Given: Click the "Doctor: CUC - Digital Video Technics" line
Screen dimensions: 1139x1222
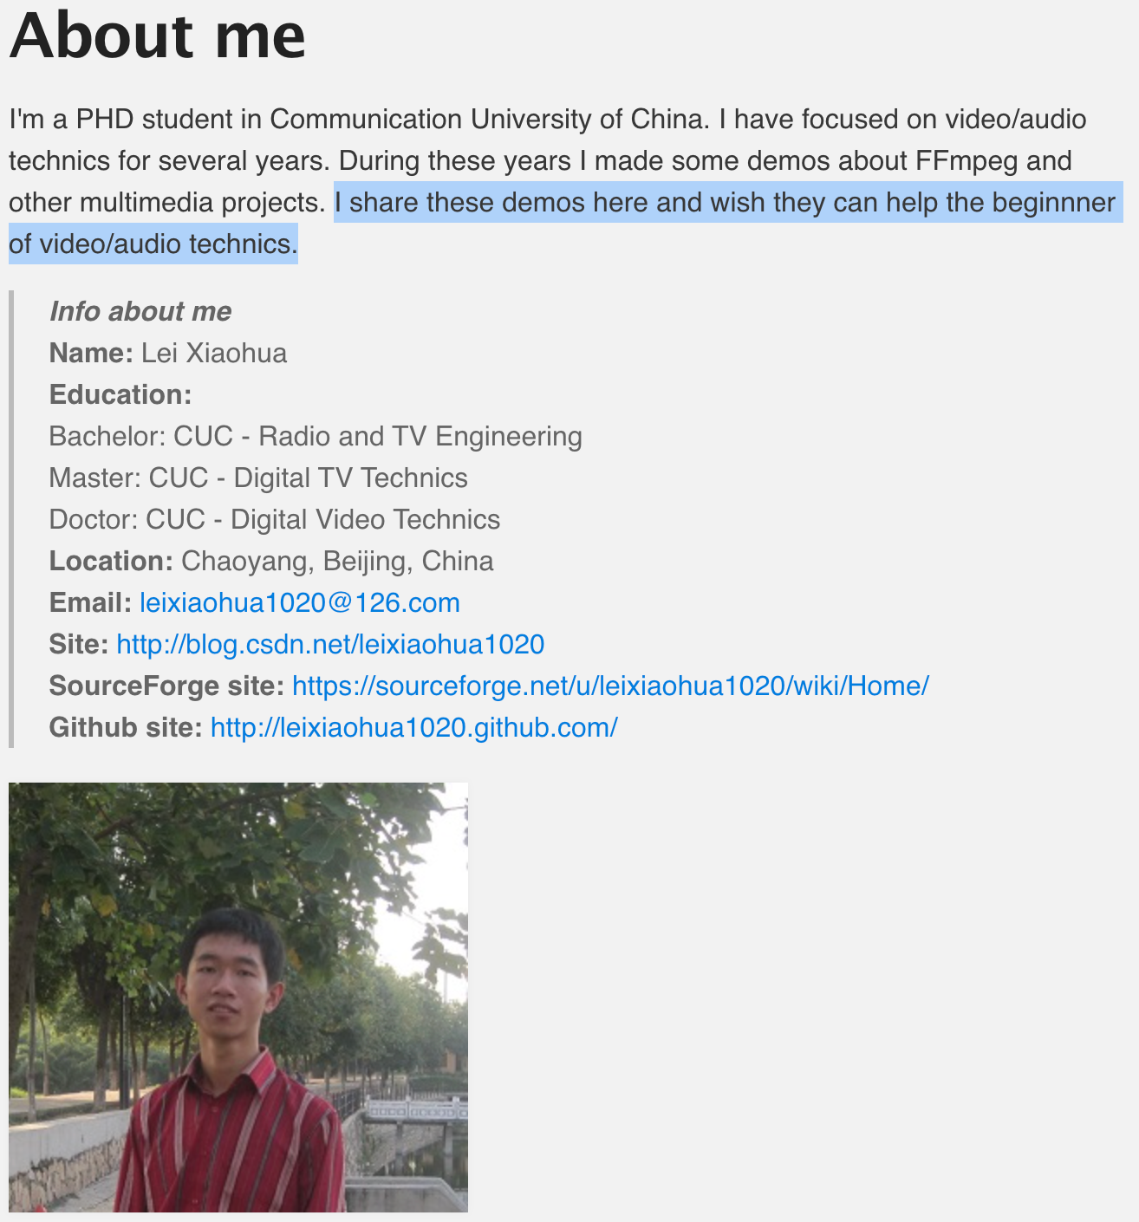Looking at the screenshot, I should click(x=275, y=519).
